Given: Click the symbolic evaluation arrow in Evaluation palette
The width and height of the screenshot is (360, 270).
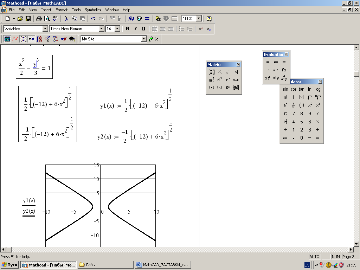Looking at the screenshot, I should coord(268,70).
